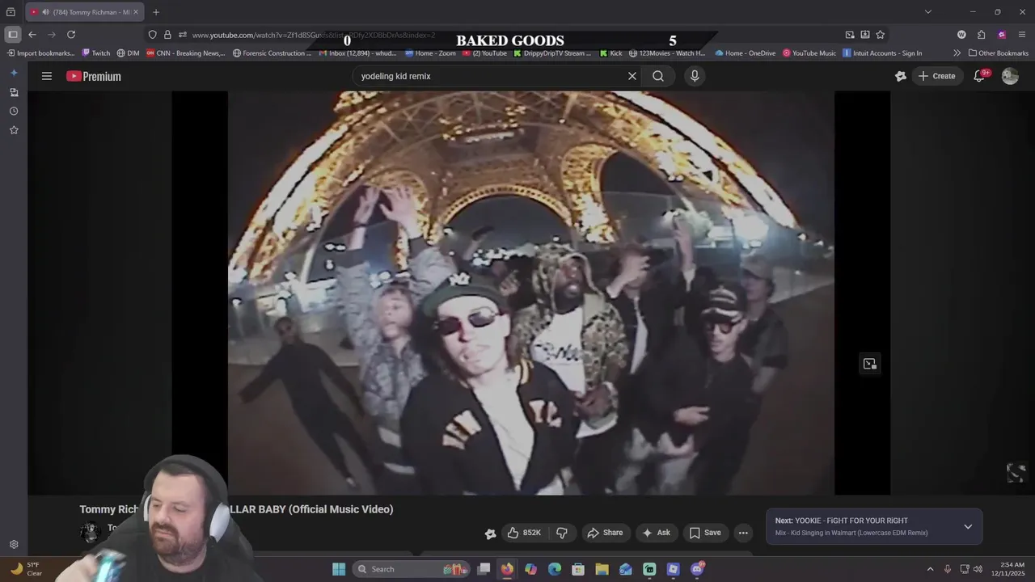Expand the Next up queue panel
Screen dimensions: 1035x582
click(968, 527)
